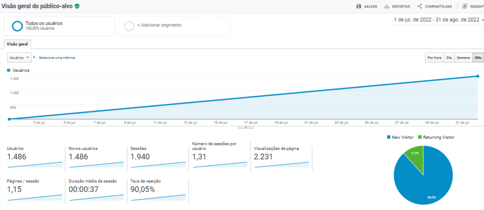Collapse chart using the handle below timeline
The image size is (484, 210).
[246, 127]
